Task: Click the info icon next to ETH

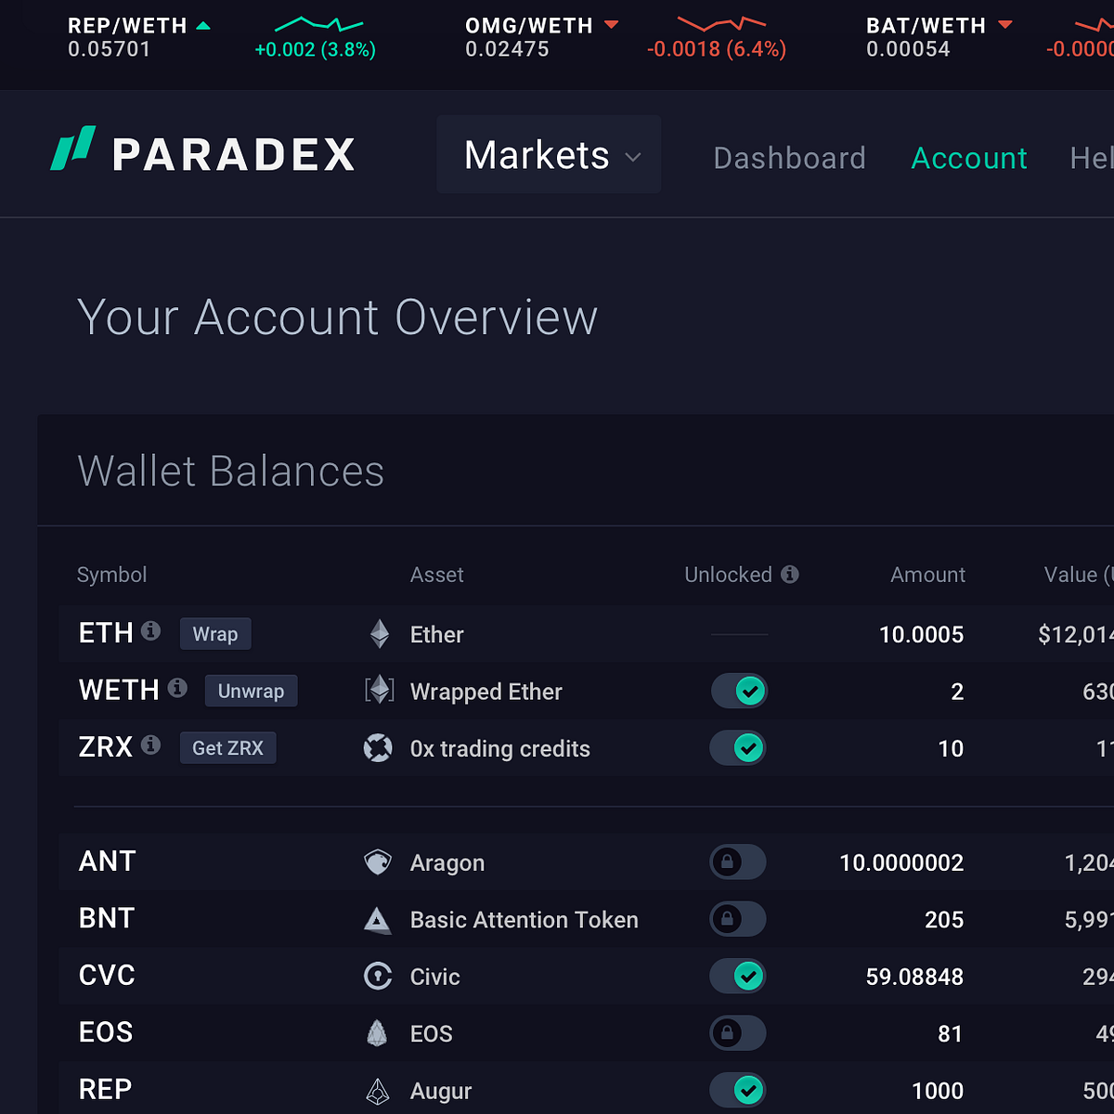Action: [150, 631]
